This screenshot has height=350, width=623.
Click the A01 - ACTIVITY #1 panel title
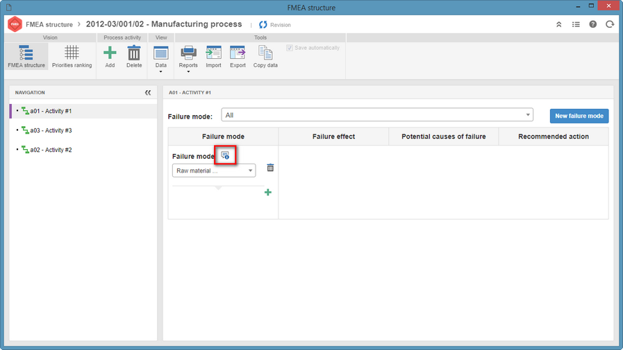[x=190, y=92]
